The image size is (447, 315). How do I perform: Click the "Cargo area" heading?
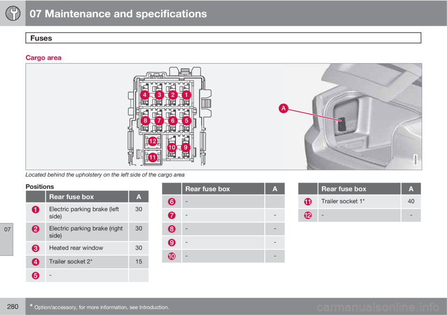pyautogui.click(x=43, y=58)
